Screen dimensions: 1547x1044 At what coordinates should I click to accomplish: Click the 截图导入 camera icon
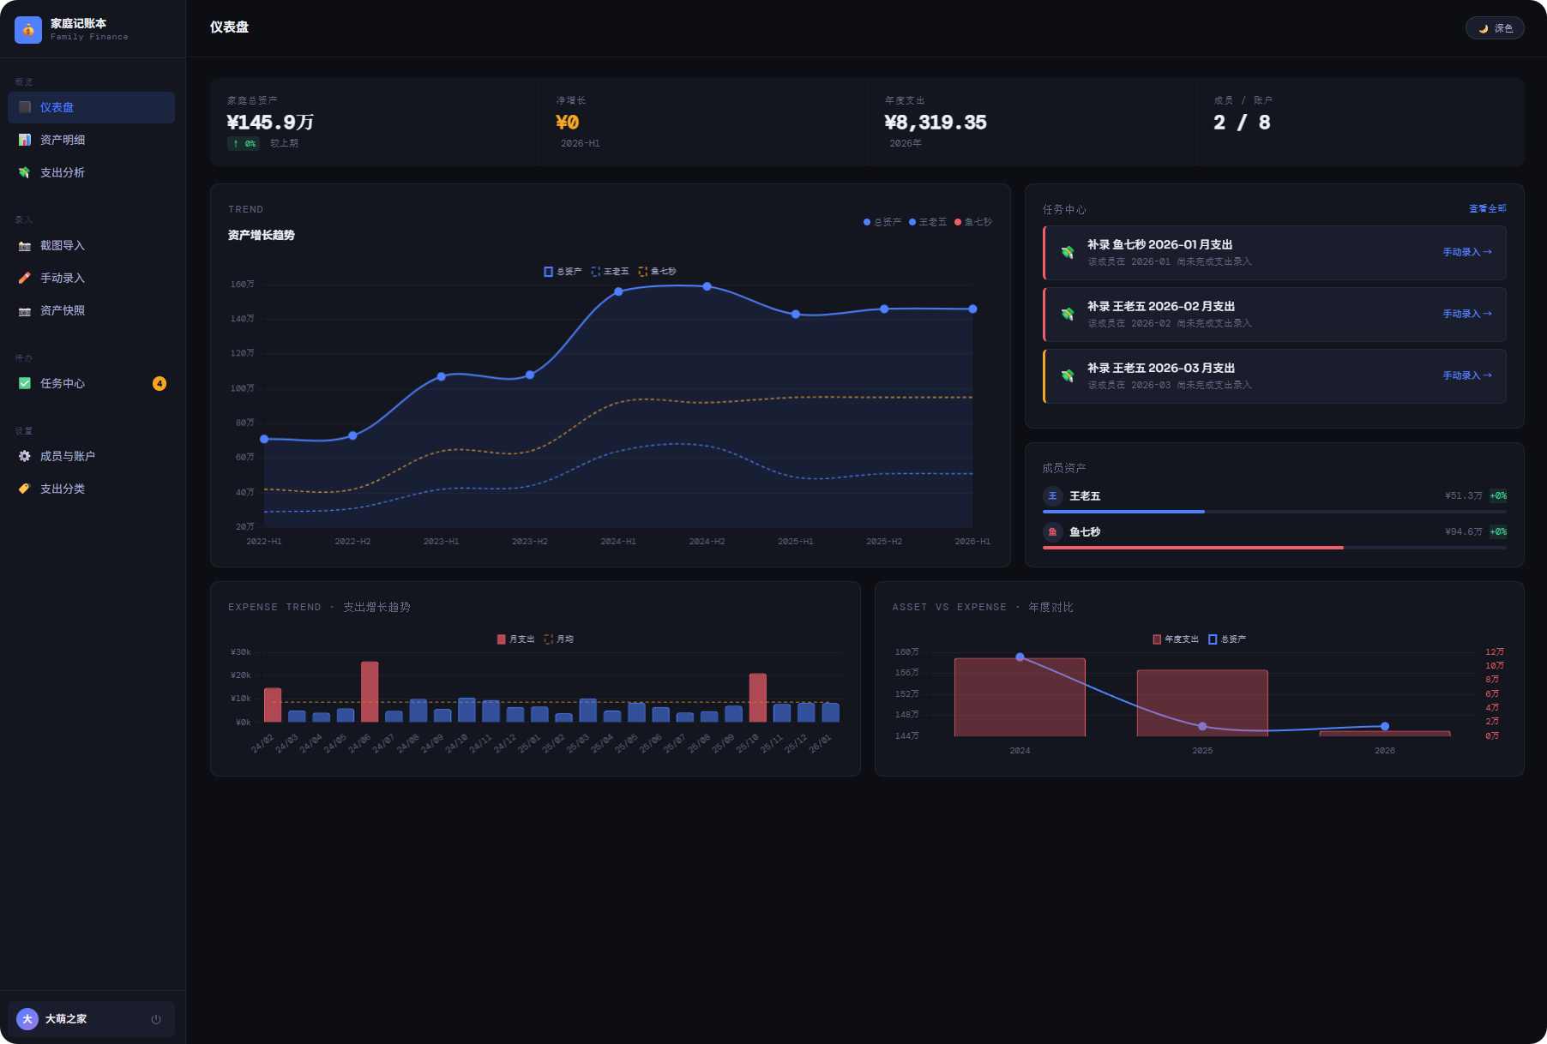(x=25, y=245)
